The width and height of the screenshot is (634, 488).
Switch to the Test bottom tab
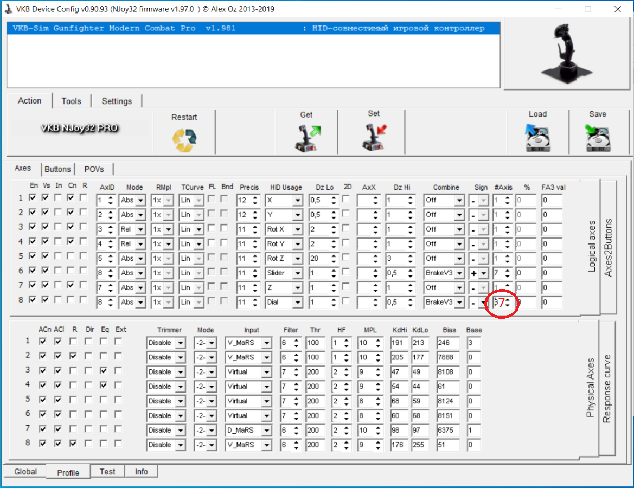click(x=107, y=472)
